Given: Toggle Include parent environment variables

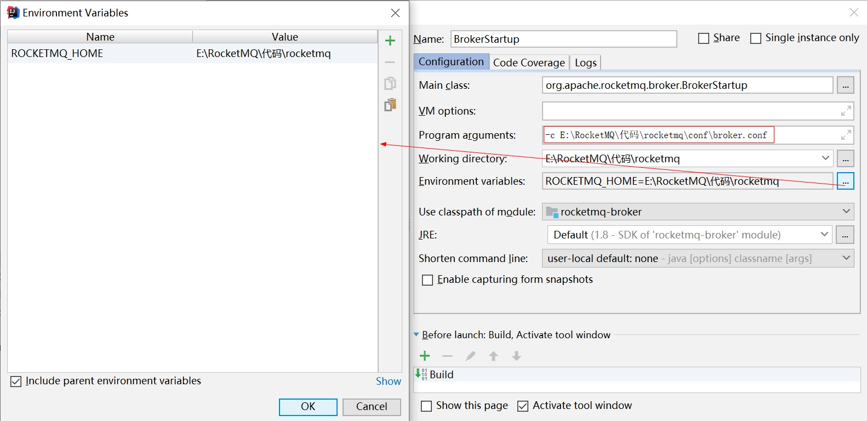Looking at the screenshot, I should click(16, 382).
